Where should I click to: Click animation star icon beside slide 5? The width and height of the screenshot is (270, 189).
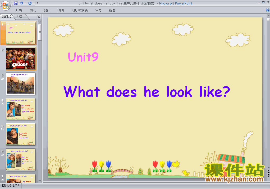coord(2,129)
